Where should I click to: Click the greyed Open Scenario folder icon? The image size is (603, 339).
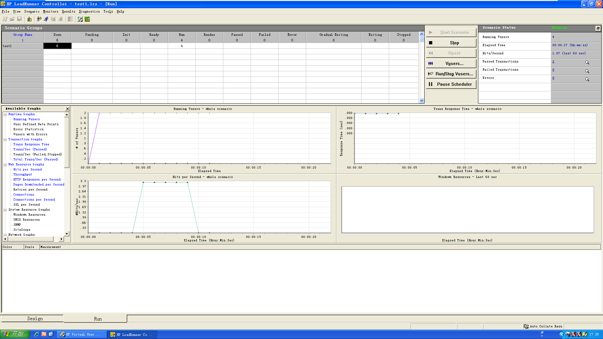pyautogui.click(x=12, y=19)
